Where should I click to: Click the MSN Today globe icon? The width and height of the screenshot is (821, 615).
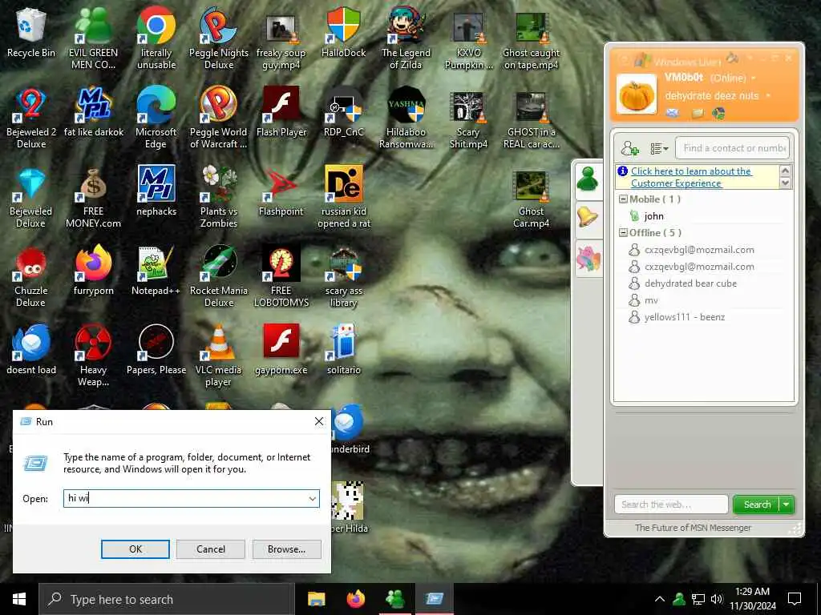point(718,113)
